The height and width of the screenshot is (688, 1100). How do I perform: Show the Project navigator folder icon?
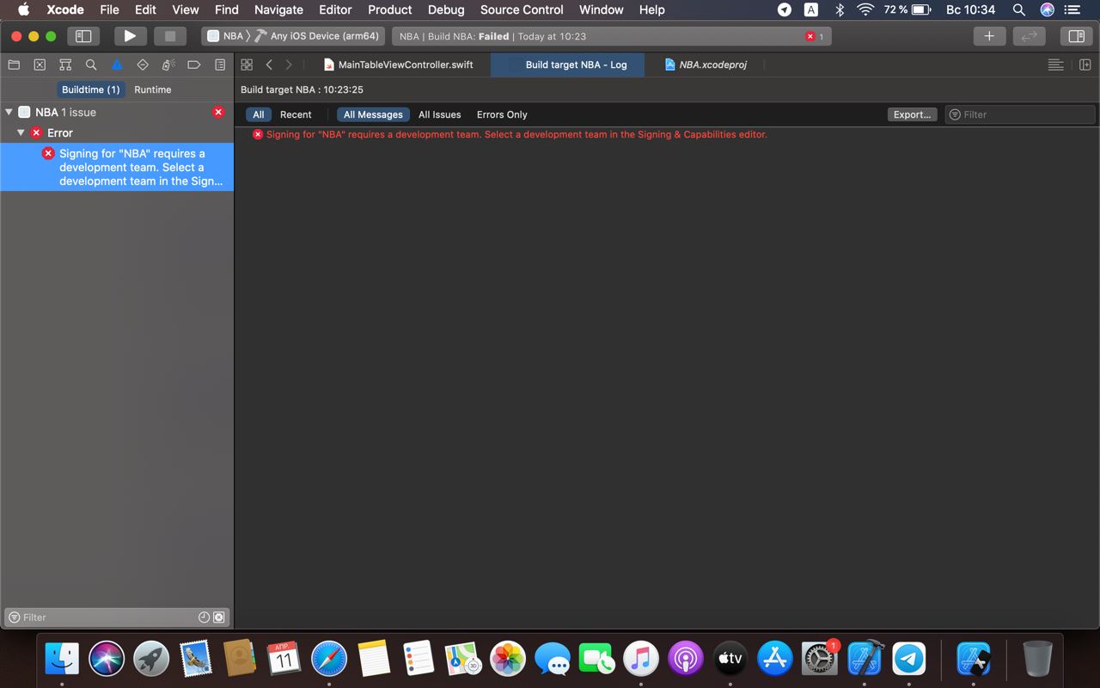pyautogui.click(x=14, y=64)
